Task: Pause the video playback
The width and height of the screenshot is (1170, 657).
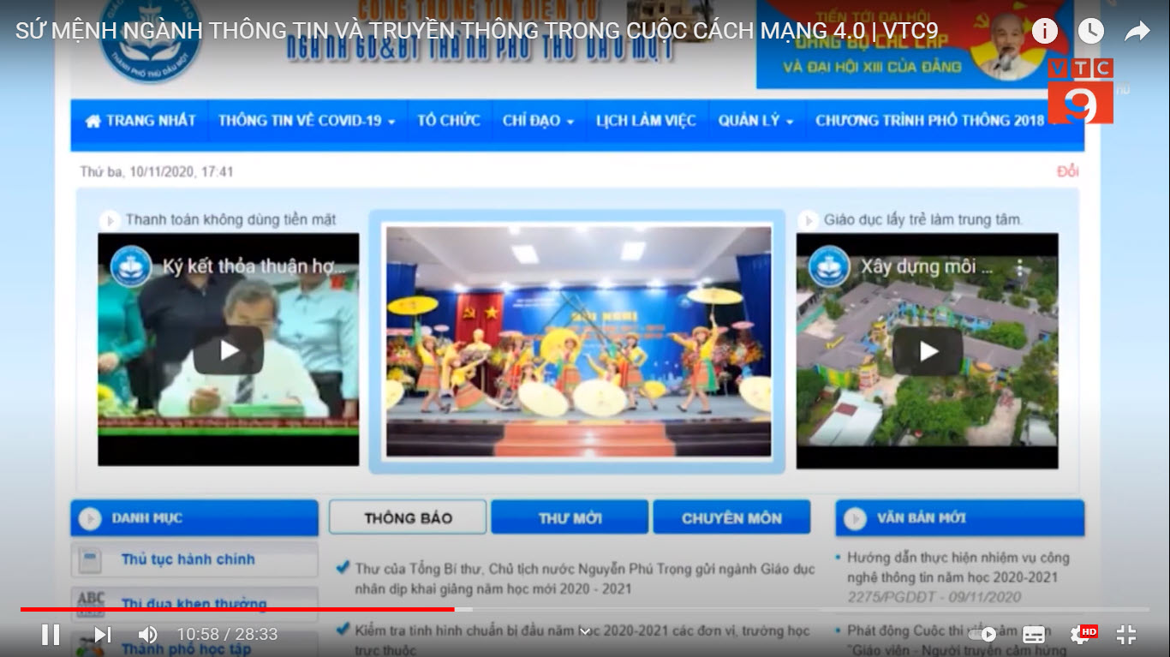Action: 51,635
